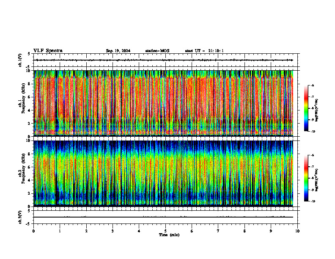Click the '-6' label on ch.1 color bar
The width and height of the screenshot is (335, 259).
(312, 85)
